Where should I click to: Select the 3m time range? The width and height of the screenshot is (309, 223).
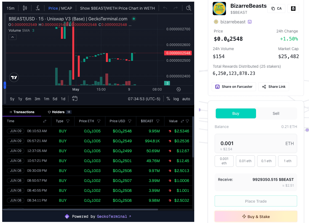coord(37,99)
